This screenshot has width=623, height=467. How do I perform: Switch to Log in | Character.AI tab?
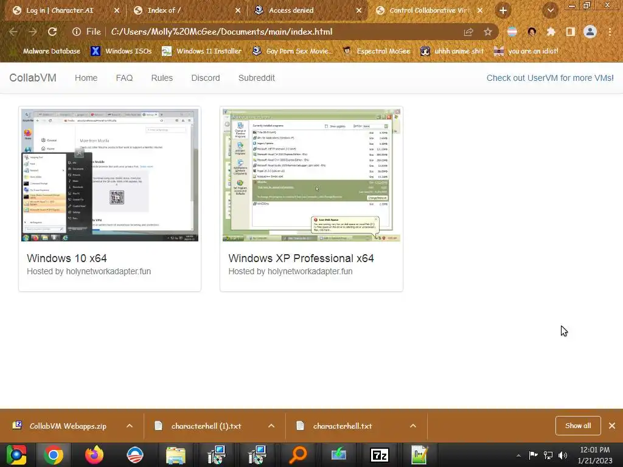[x=60, y=10]
